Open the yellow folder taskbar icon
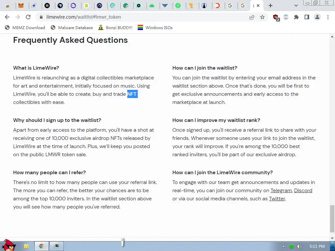This screenshot has height=251, width=335. pos(26,246)
